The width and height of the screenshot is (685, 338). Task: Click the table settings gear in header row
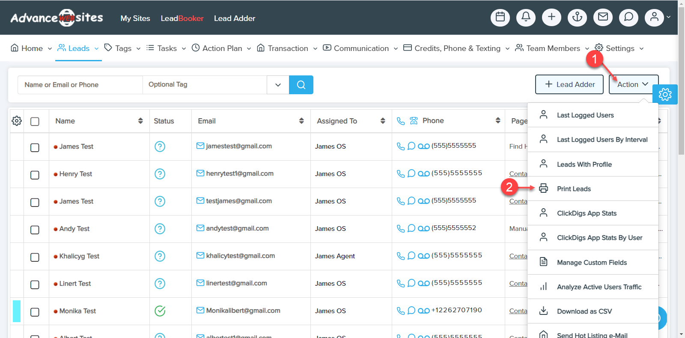click(x=17, y=121)
